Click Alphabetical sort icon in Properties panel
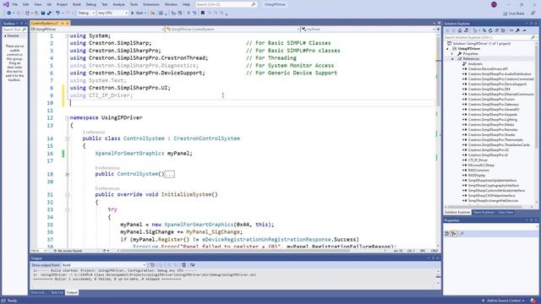This screenshot has height=304, width=541. pos(454,234)
